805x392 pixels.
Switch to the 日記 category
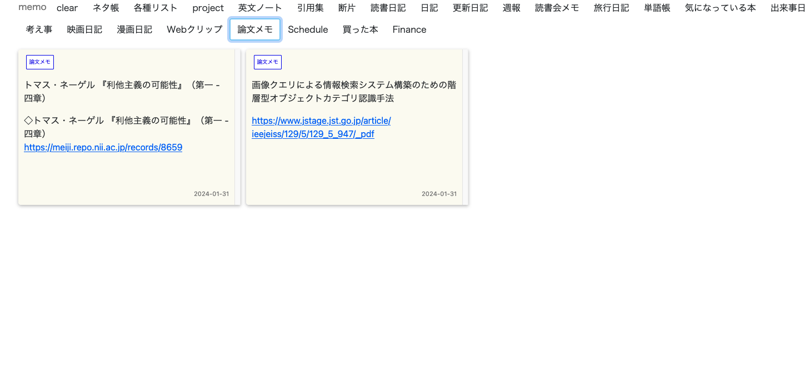point(429,8)
